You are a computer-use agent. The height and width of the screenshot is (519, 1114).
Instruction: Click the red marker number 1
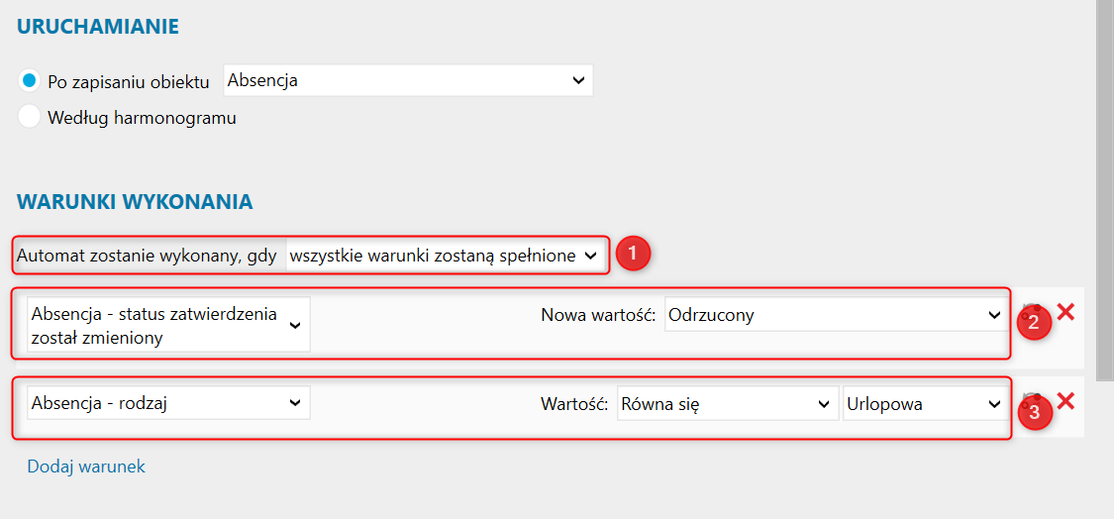tap(633, 254)
